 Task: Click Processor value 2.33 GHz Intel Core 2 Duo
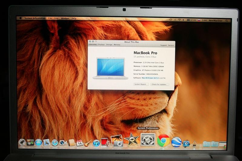pyautogui.click(x=154, y=63)
